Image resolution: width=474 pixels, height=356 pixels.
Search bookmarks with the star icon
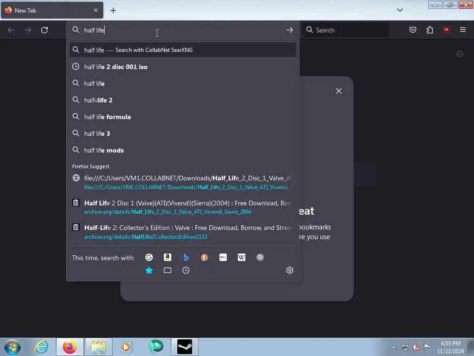pyautogui.click(x=149, y=270)
